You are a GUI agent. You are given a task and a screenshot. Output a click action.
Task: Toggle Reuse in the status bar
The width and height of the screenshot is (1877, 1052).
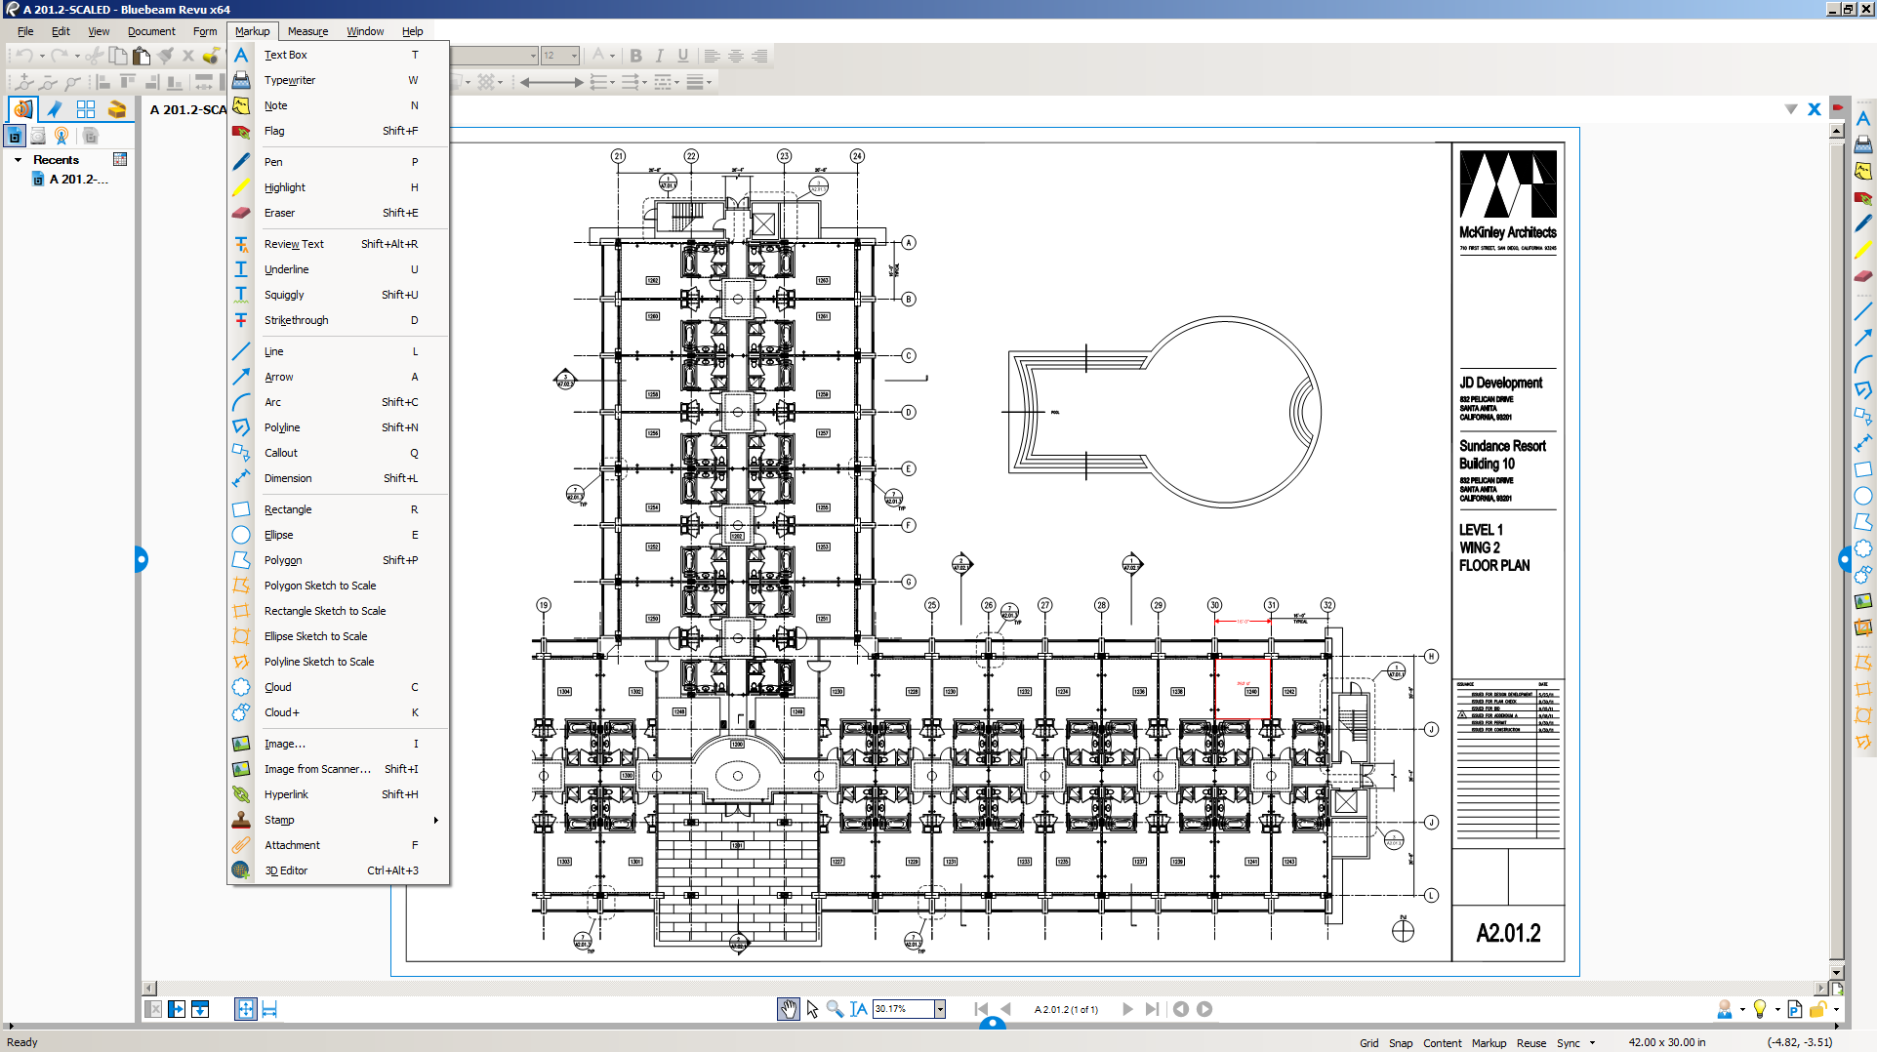(1530, 1043)
